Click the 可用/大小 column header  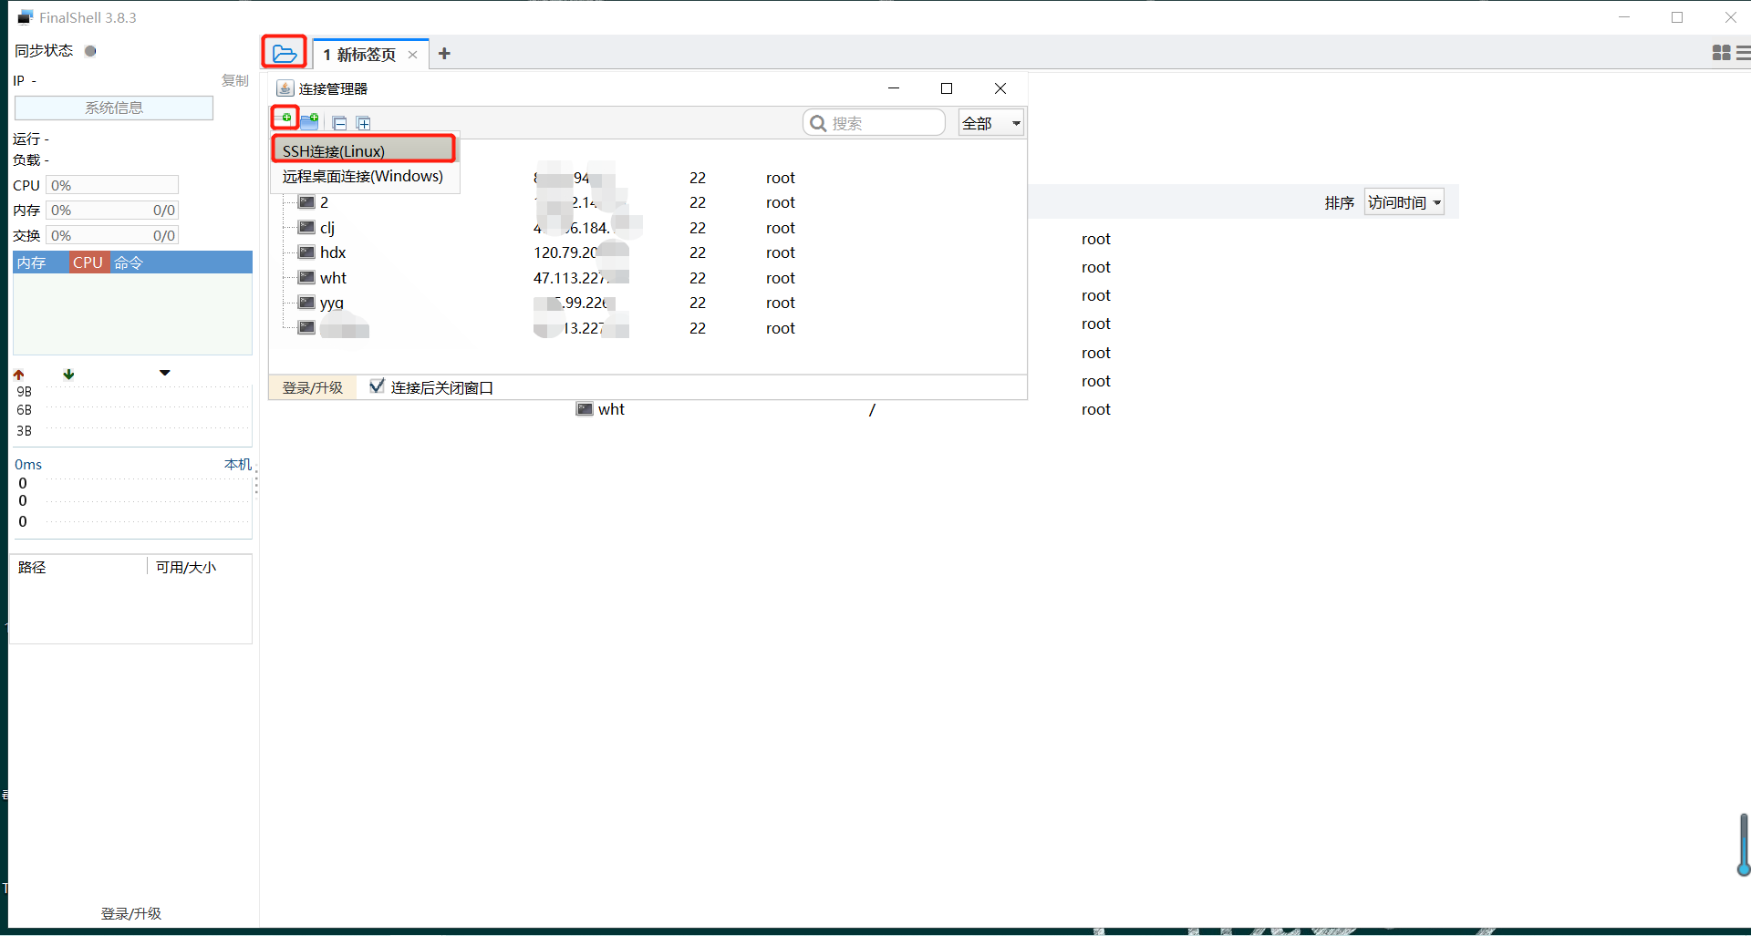click(186, 567)
